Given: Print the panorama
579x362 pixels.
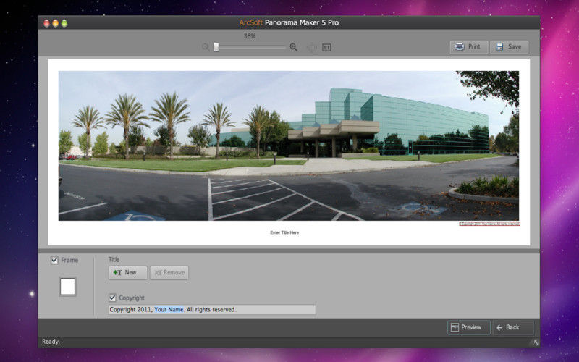Looking at the screenshot, I should (x=468, y=47).
